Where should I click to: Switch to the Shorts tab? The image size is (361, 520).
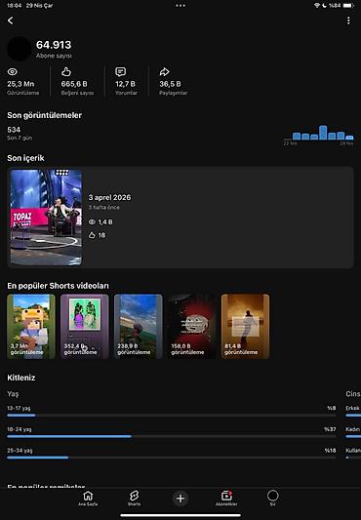(134, 499)
